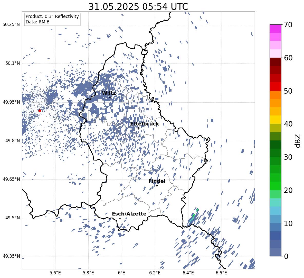Click the Esch/Alzette location cross marker
Viewport: 304px width, 278px height.
[x=120, y=218]
